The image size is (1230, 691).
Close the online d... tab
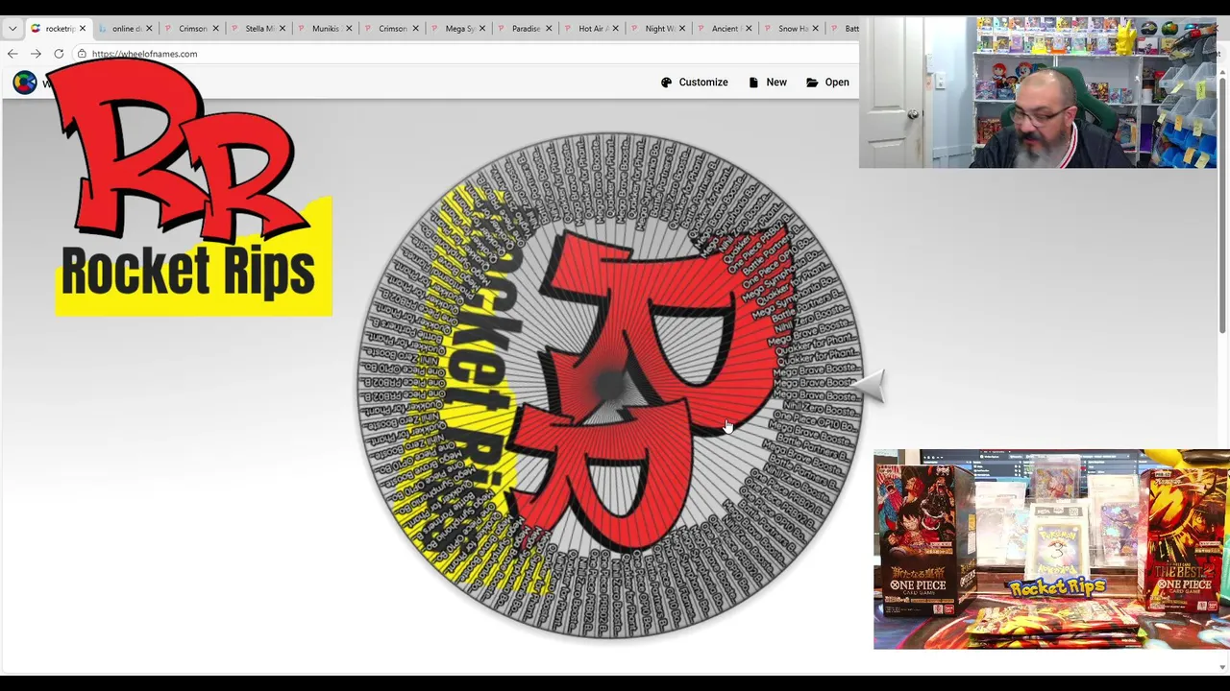pyautogui.click(x=149, y=29)
